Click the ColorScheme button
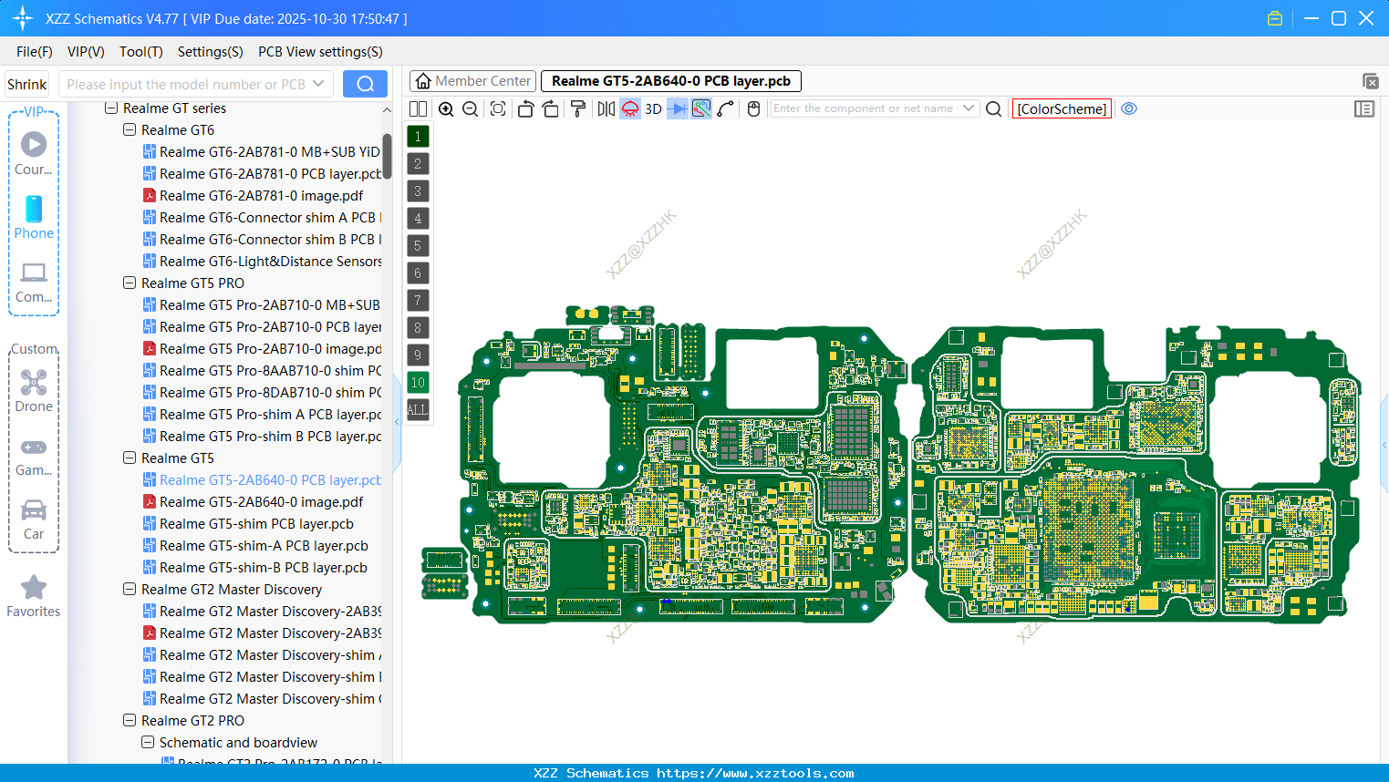The image size is (1389, 782). click(1062, 108)
